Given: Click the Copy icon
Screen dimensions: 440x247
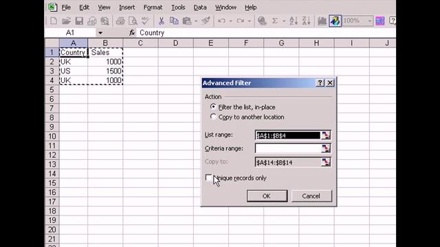Looking at the screenshot, I should tap(174, 21).
